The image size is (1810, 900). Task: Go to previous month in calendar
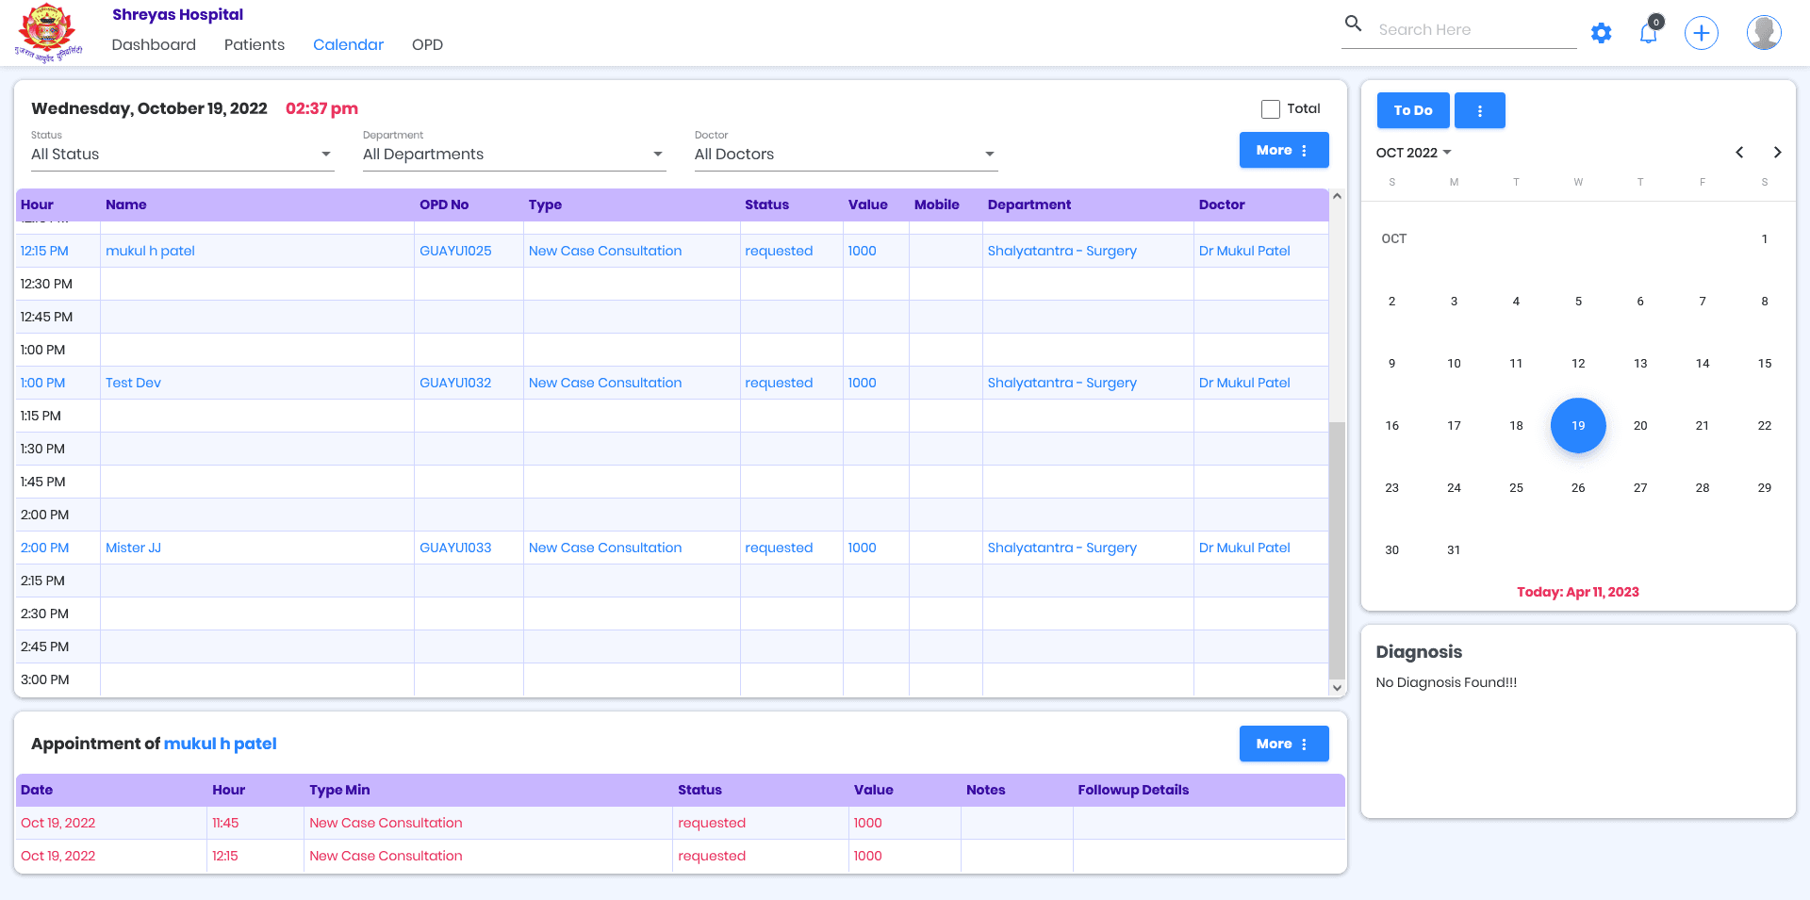1739,152
